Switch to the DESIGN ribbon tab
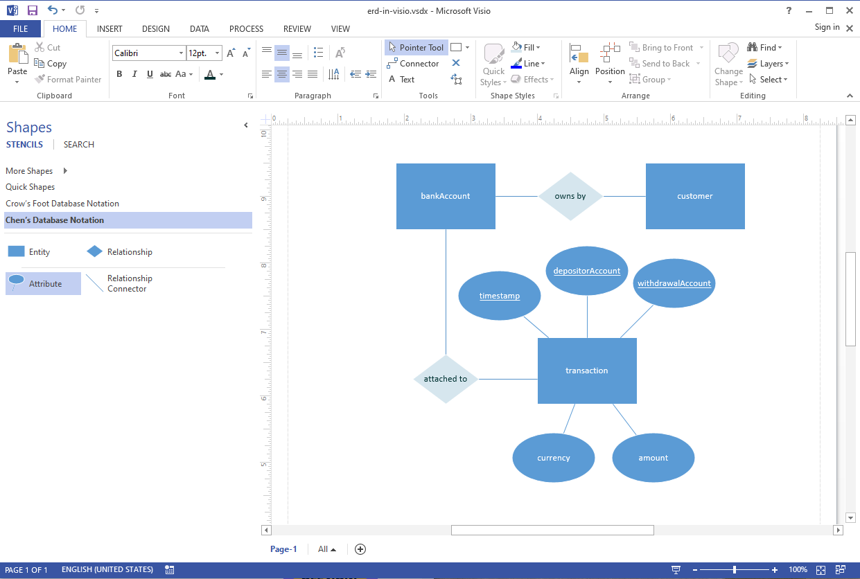The image size is (860, 579). click(155, 29)
